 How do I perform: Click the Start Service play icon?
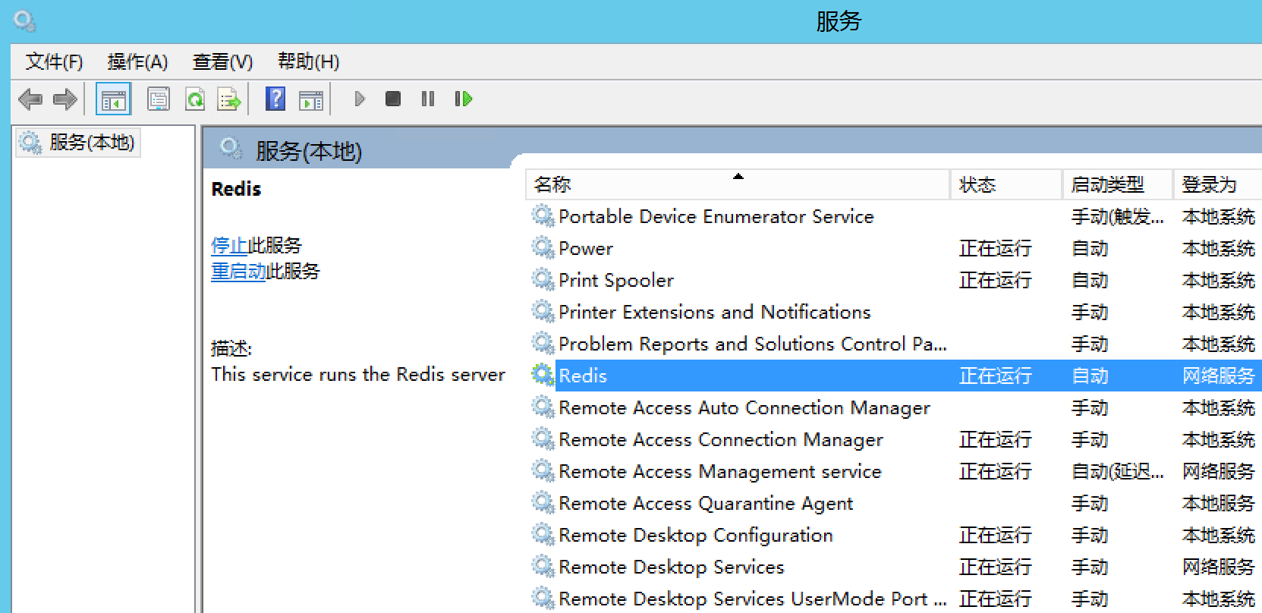[360, 99]
